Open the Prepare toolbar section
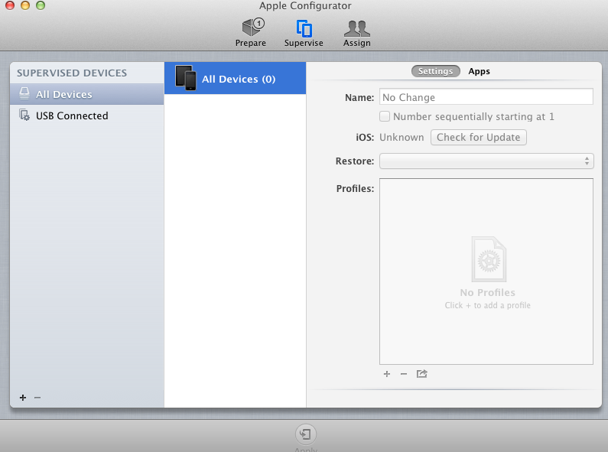Image resolution: width=608 pixels, height=452 pixels. 251,33
